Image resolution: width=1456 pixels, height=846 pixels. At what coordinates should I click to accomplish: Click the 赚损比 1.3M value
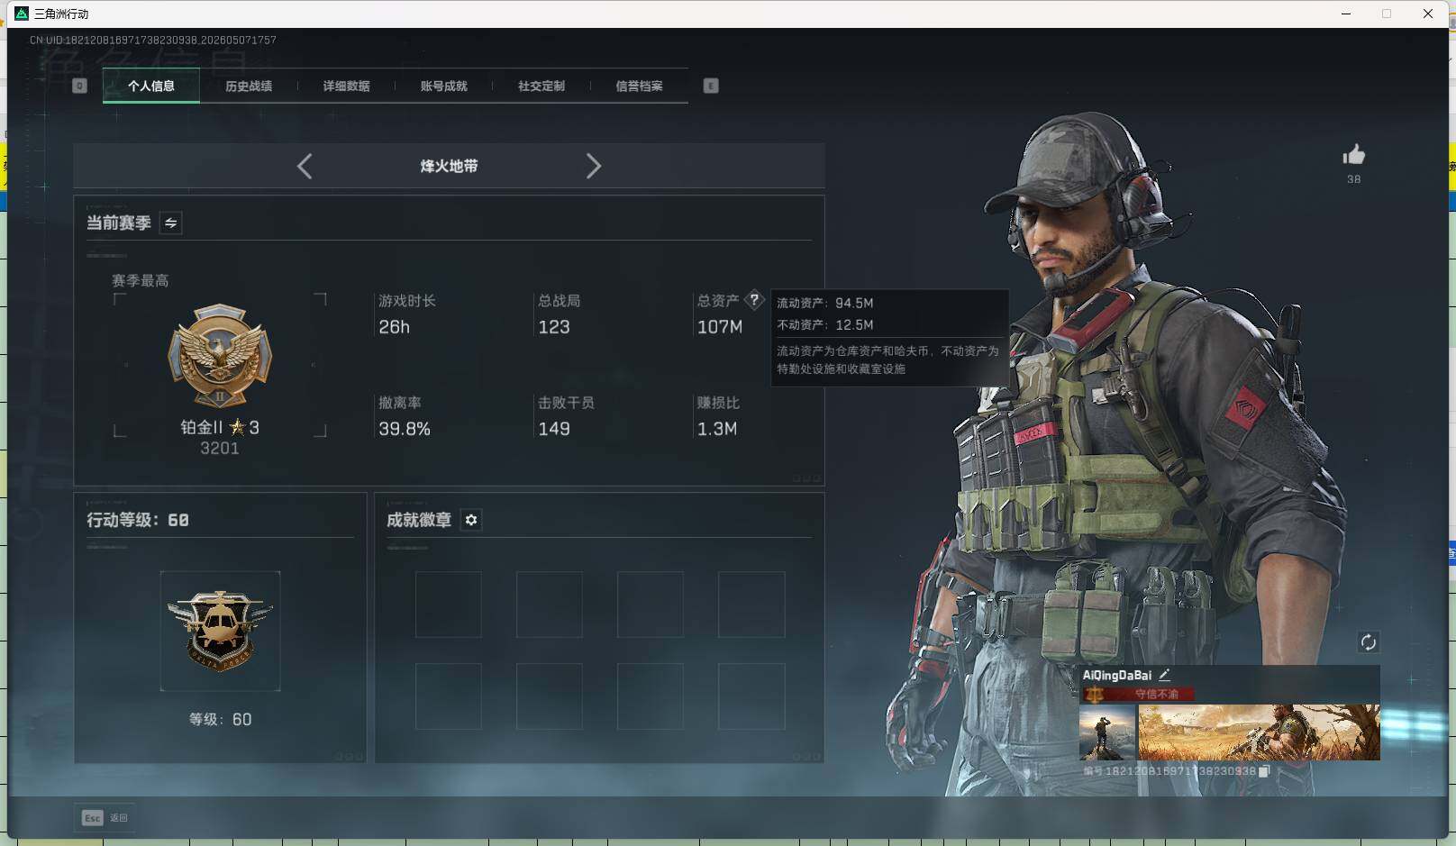717,429
